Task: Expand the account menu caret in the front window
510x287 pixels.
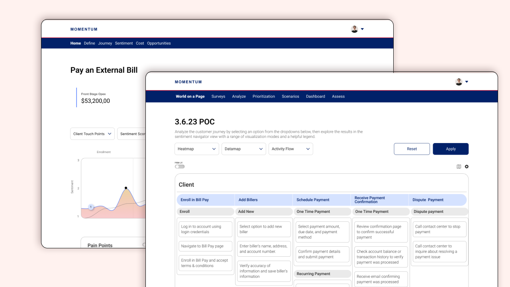Action: [x=467, y=82]
